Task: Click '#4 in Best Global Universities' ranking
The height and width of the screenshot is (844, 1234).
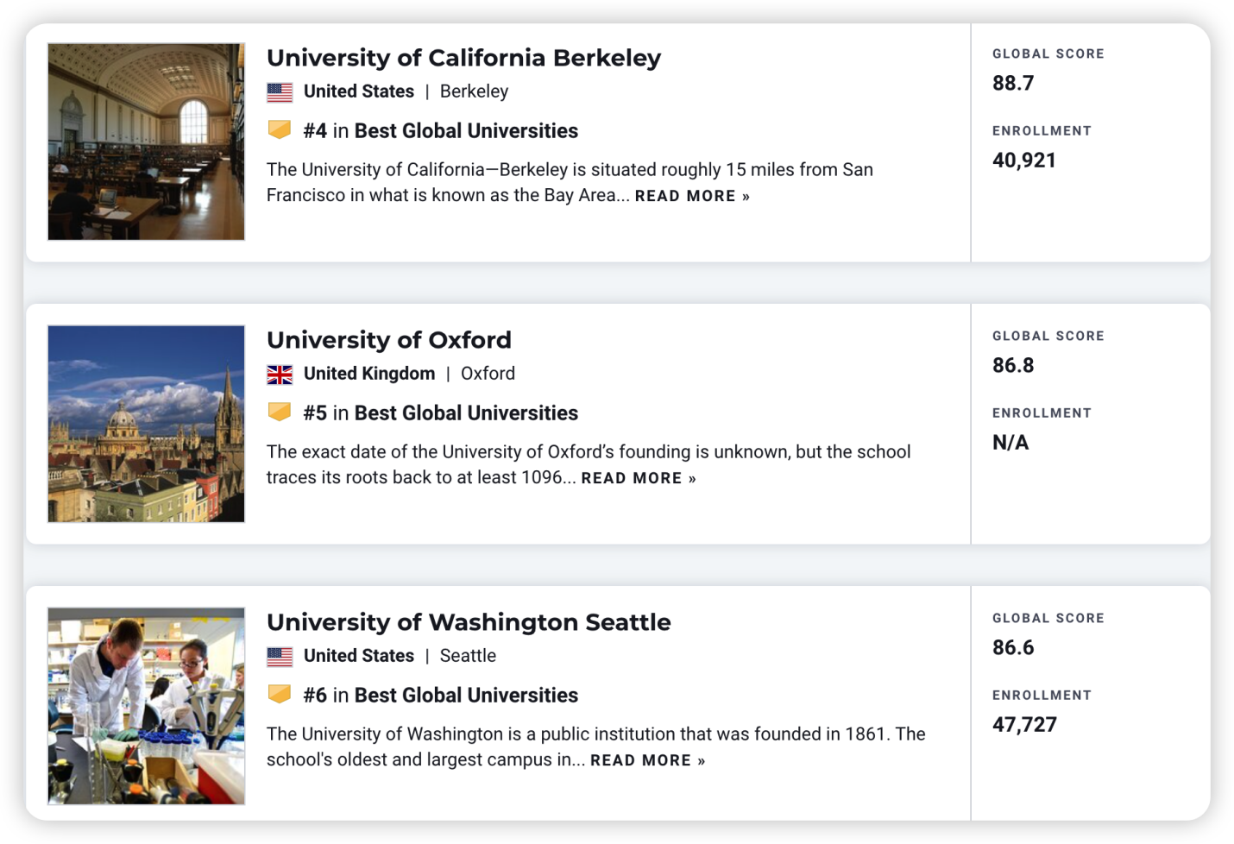Action: click(441, 130)
